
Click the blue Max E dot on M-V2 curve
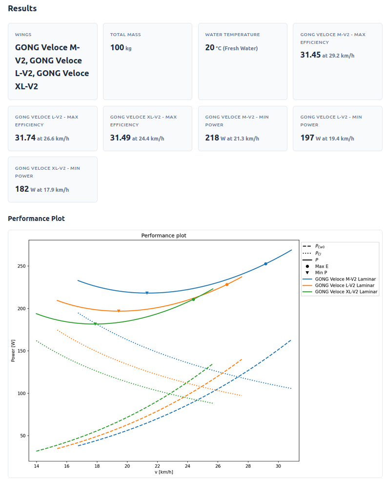tap(265, 264)
